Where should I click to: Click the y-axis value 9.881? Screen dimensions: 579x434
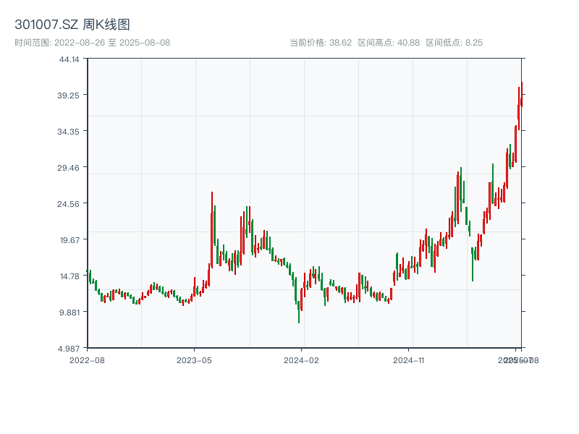[x=69, y=312]
